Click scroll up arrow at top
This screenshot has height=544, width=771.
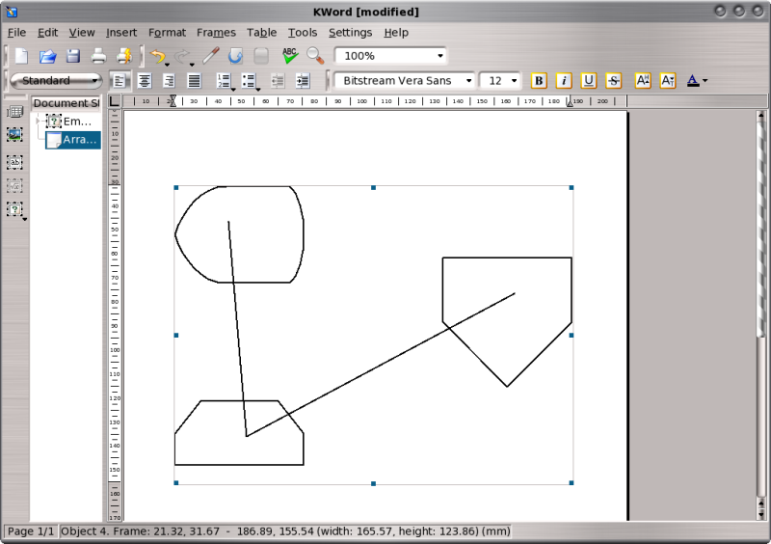[761, 116]
